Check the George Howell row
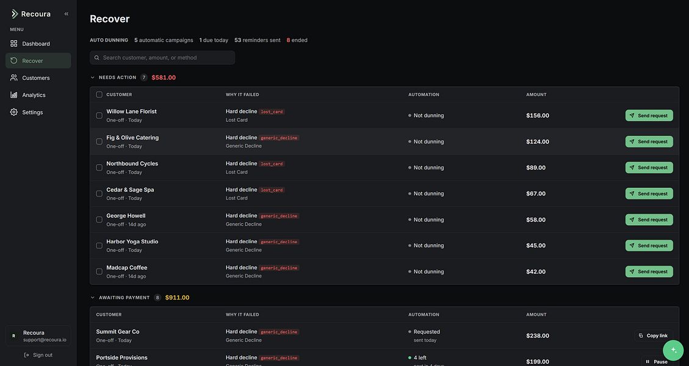This screenshot has height=366, width=689. [x=99, y=219]
